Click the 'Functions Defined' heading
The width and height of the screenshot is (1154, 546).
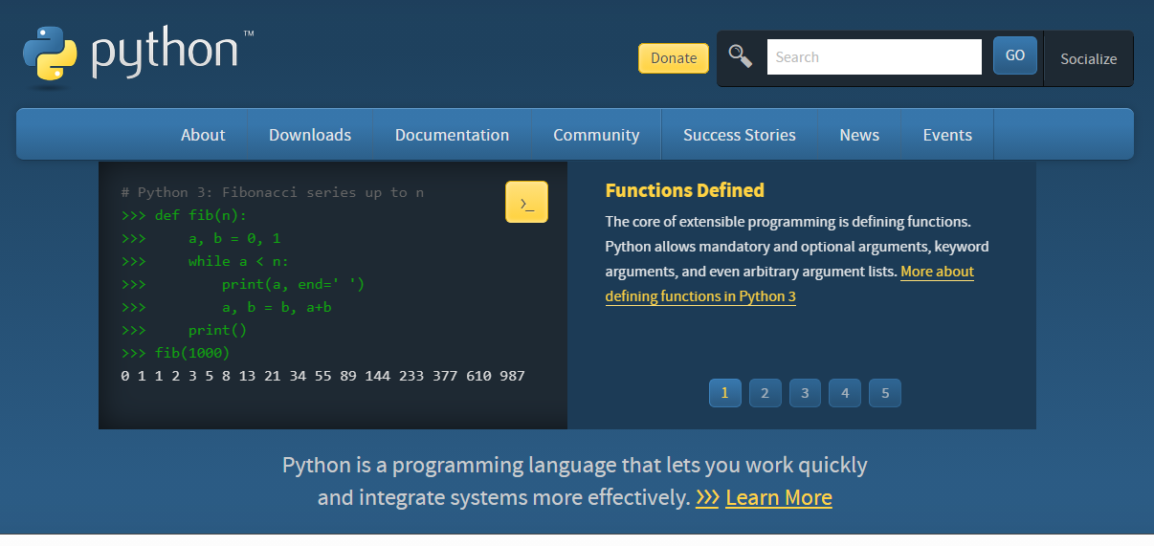pyautogui.click(x=685, y=190)
